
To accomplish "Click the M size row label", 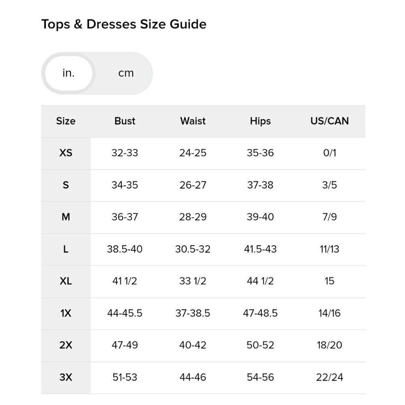I will point(66,217).
